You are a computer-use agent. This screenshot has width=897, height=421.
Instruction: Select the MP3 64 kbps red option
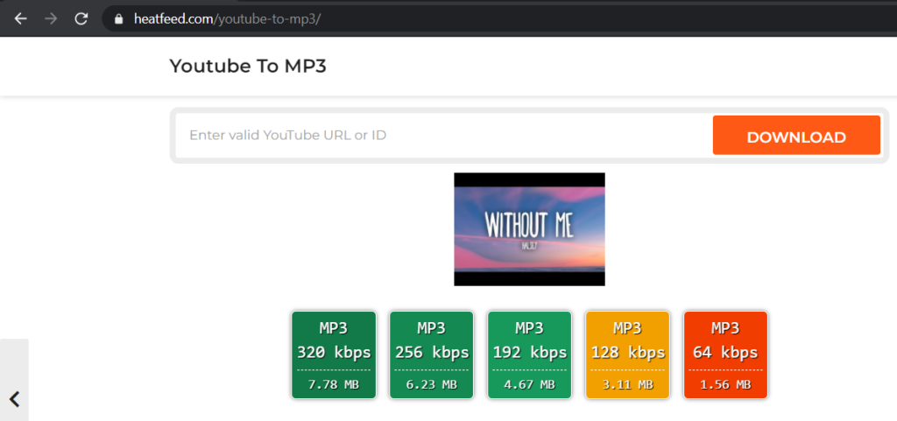coord(725,354)
